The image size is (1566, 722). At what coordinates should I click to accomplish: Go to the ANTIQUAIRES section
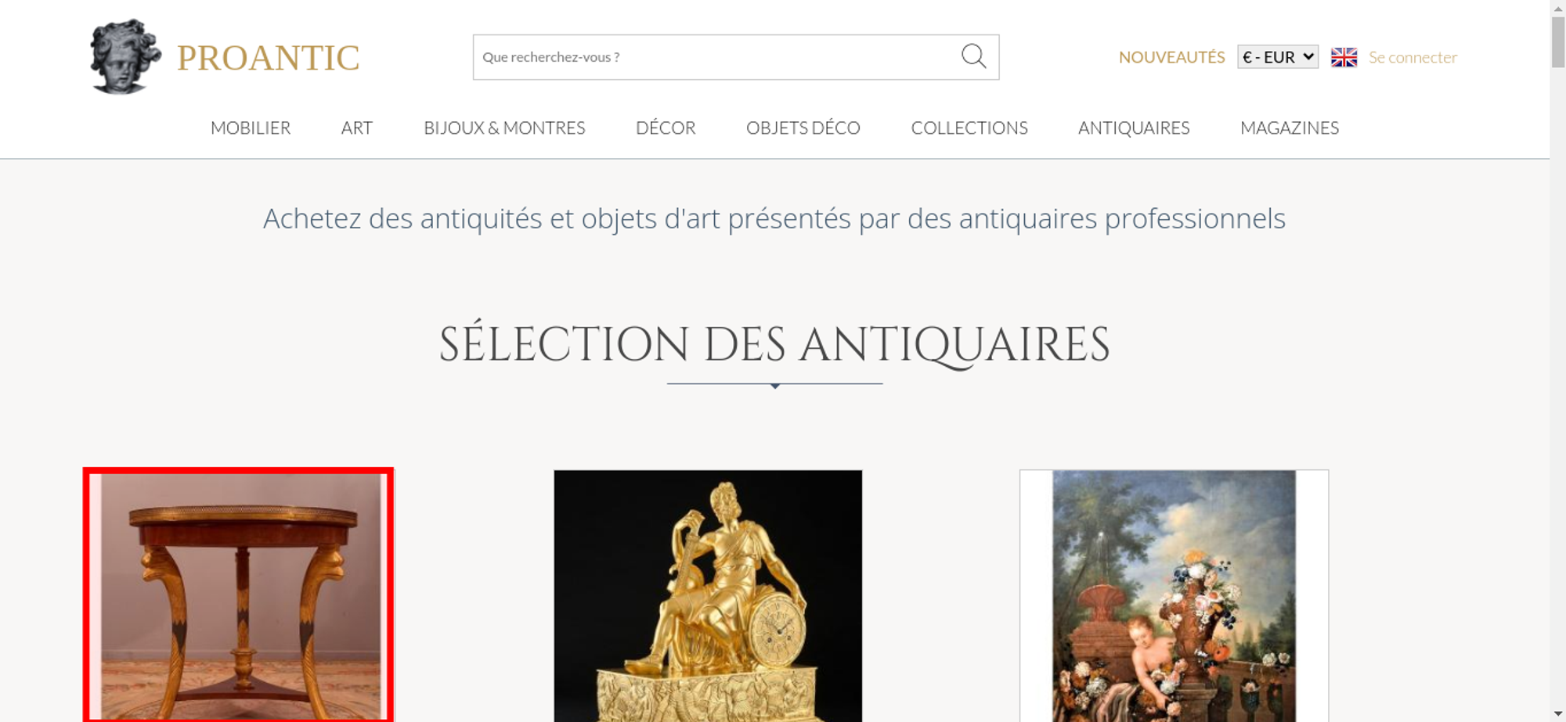[1134, 128]
